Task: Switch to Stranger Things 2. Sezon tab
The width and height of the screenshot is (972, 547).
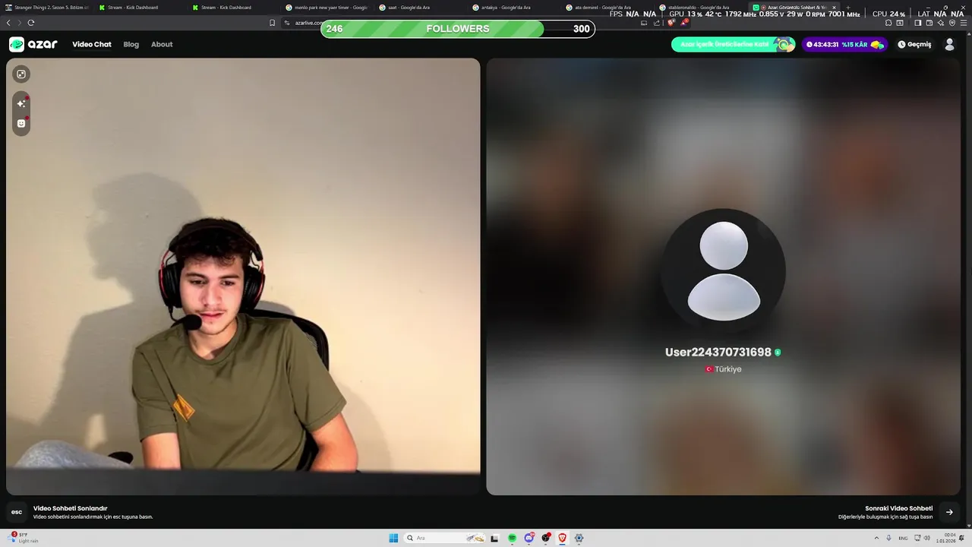Action: 46,8
